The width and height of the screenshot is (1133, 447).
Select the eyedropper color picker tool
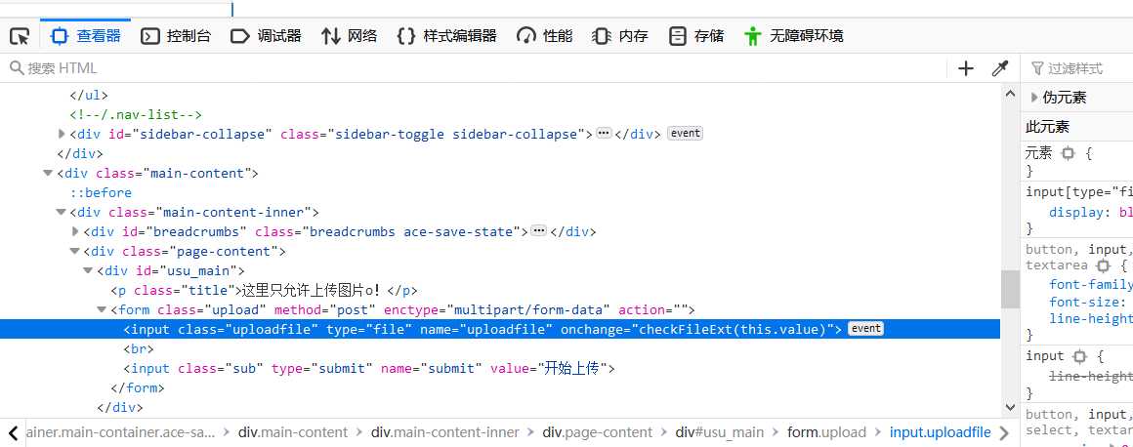[x=1000, y=68]
